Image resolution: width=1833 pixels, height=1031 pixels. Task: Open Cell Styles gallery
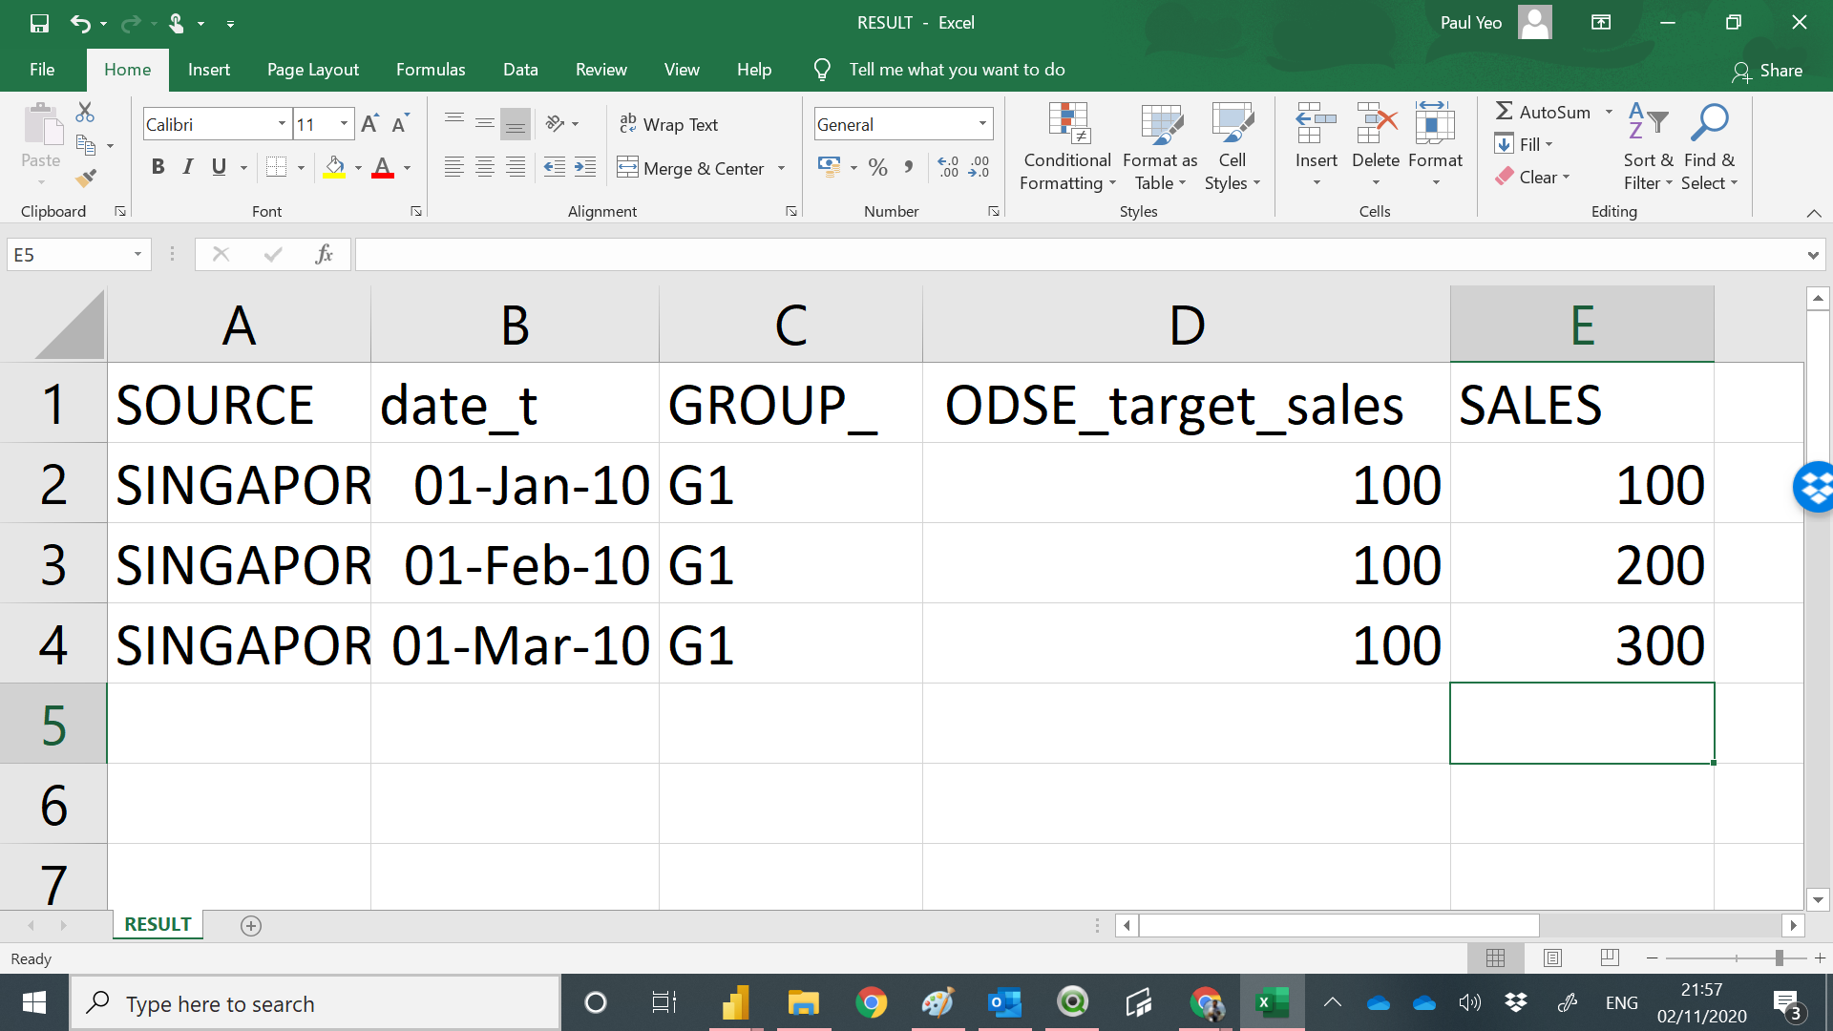click(1232, 146)
